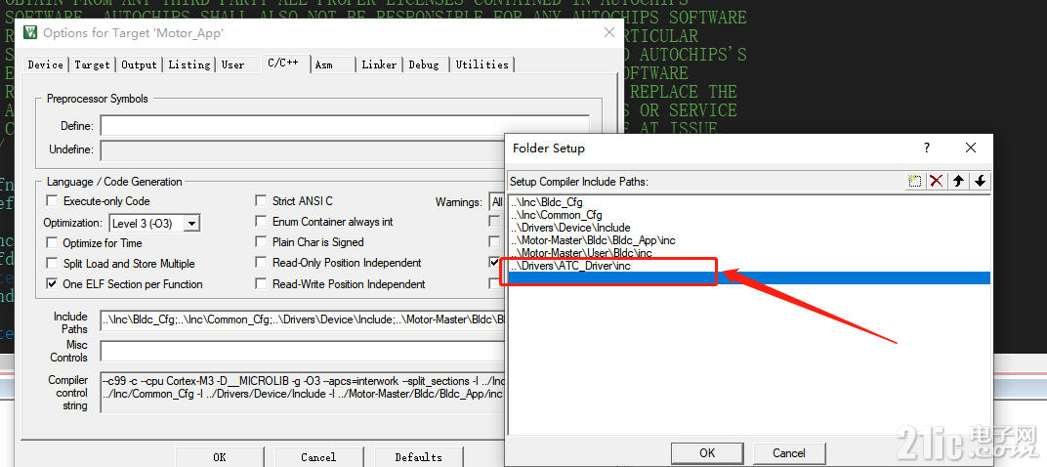1047x467 pixels.
Task: Select the ..\Motor-Master\Bldc\Bldc_App\inc path
Action: [594, 240]
